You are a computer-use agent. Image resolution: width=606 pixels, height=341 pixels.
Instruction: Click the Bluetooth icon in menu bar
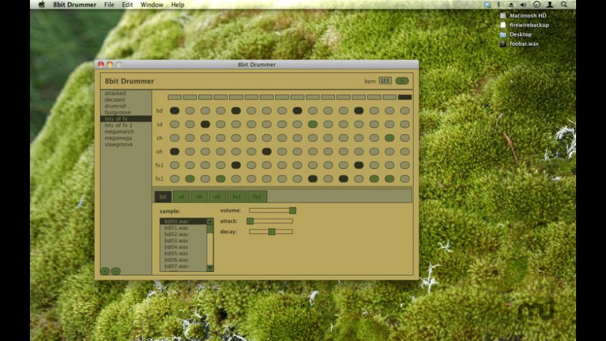[x=499, y=5]
